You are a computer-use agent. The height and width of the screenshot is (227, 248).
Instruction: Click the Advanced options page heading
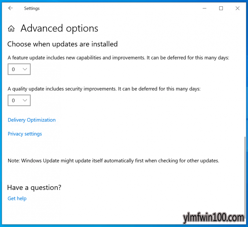coord(59,29)
